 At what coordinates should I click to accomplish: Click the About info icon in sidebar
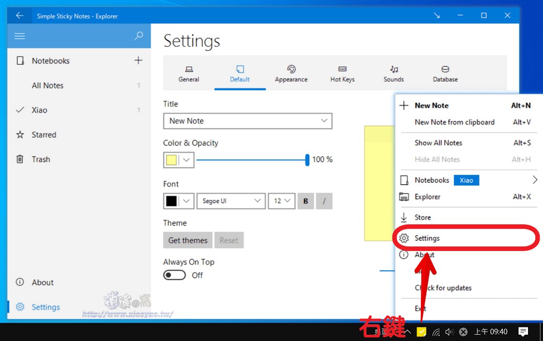(20, 282)
